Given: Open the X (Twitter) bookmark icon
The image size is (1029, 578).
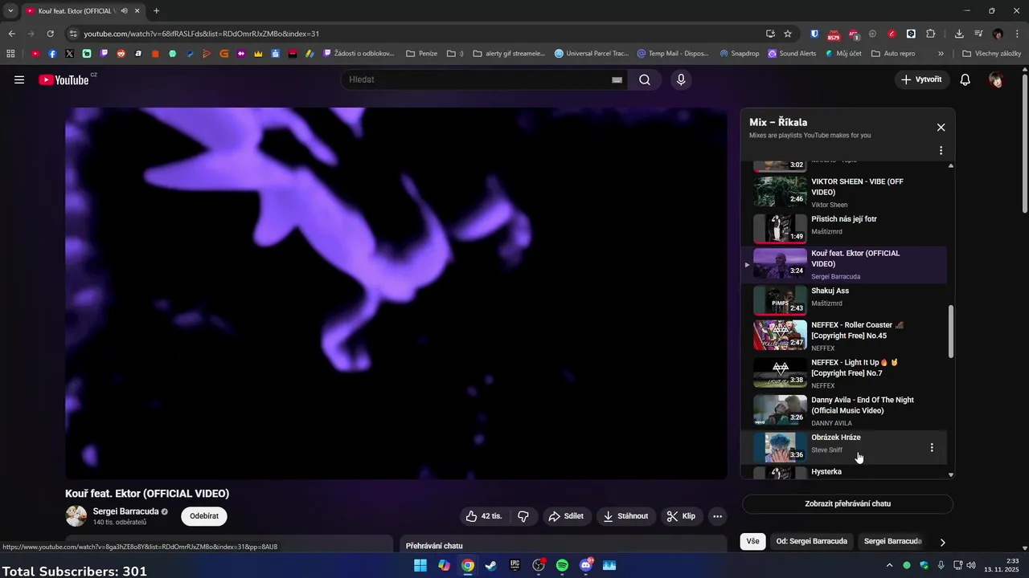Looking at the screenshot, I should 69,54.
